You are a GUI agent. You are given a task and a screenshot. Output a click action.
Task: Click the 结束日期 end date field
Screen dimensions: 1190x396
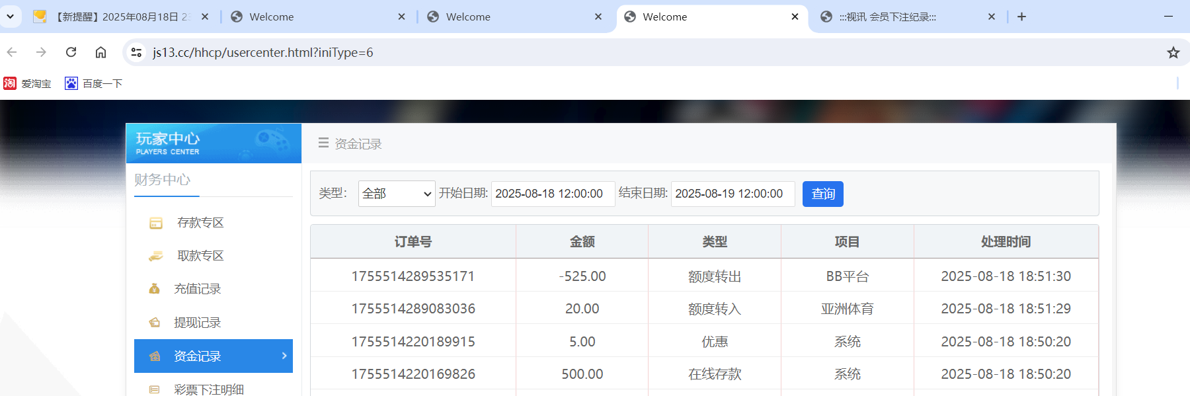tap(733, 194)
